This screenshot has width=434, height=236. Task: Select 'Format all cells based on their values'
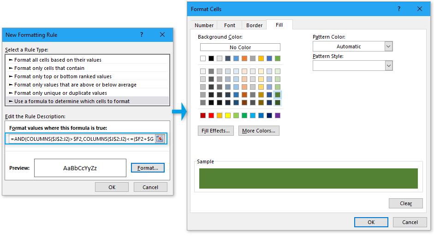tap(88, 60)
